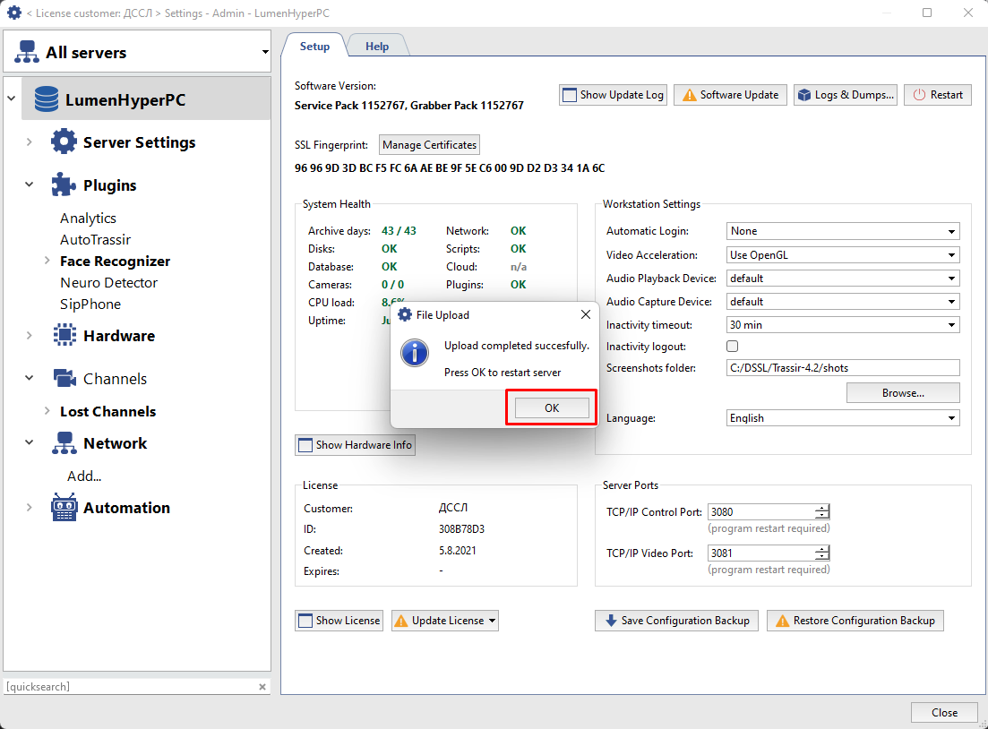Click Manage Certificates button
The width and height of the screenshot is (988, 729).
[x=429, y=145]
